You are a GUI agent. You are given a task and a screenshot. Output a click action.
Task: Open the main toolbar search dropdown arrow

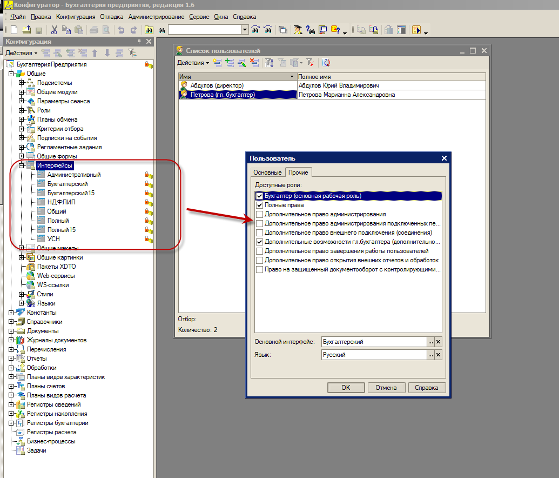point(245,30)
